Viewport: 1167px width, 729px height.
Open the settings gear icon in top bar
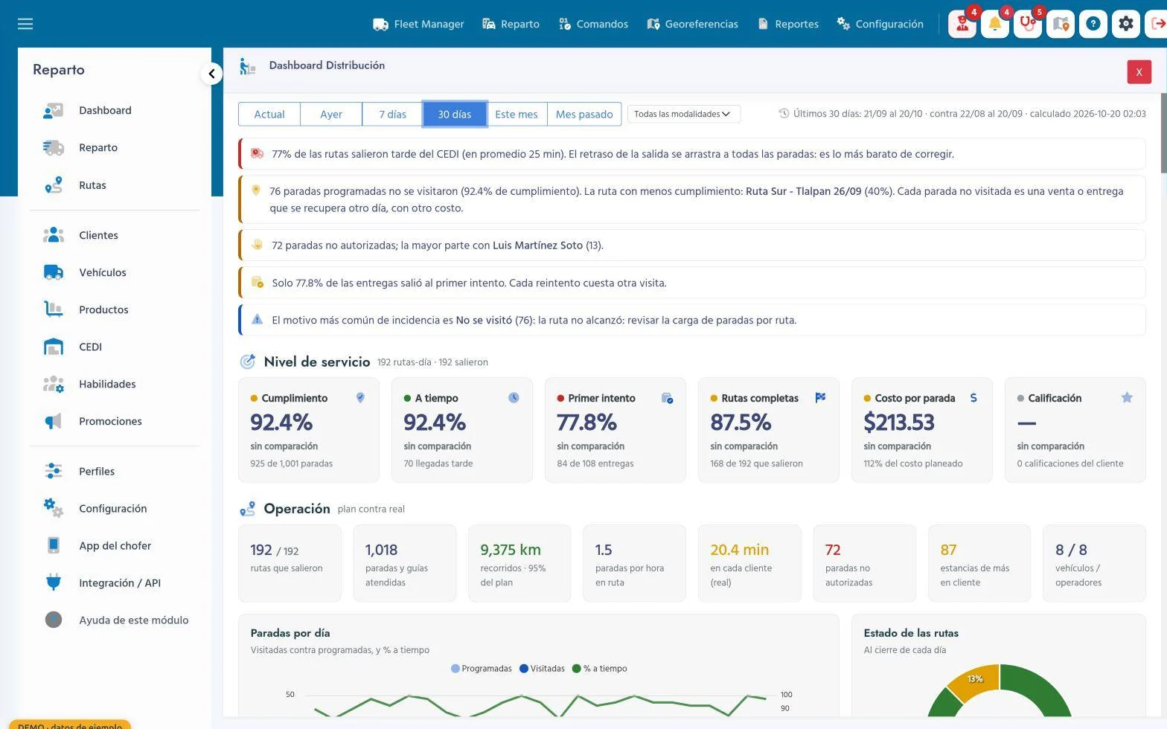click(x=1126, y=24)
